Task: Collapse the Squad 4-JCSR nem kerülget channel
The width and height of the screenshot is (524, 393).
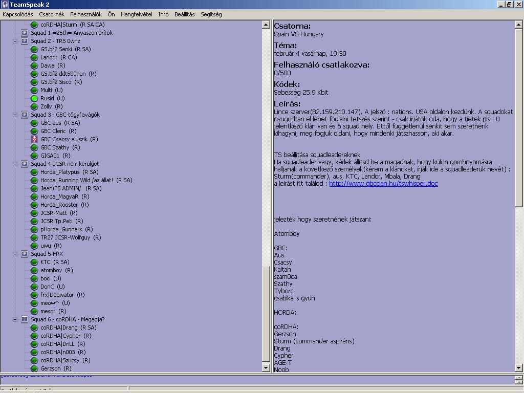Action: pos(15,164)
